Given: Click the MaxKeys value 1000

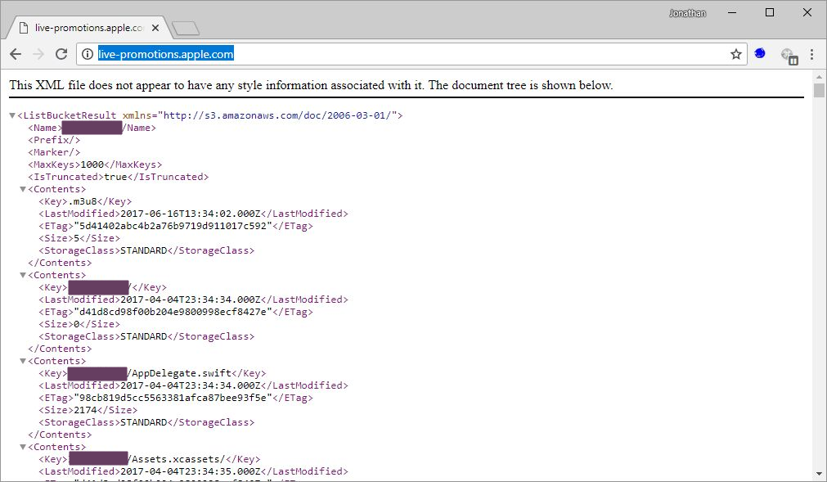Looking at the screenshot, I should pyautogui.click(x=92, y=164).
